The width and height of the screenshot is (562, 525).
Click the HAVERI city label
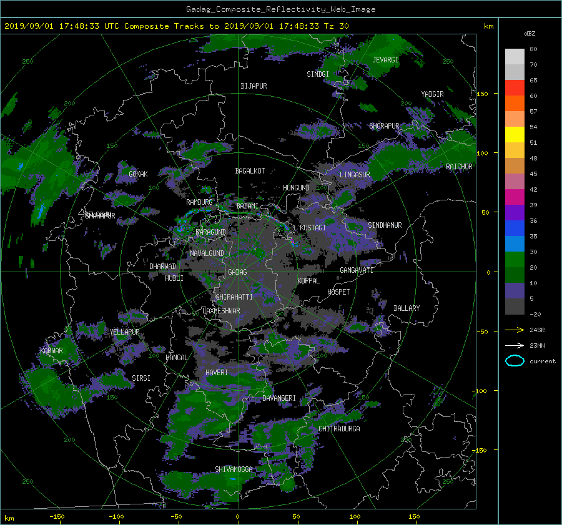(217, 373)
